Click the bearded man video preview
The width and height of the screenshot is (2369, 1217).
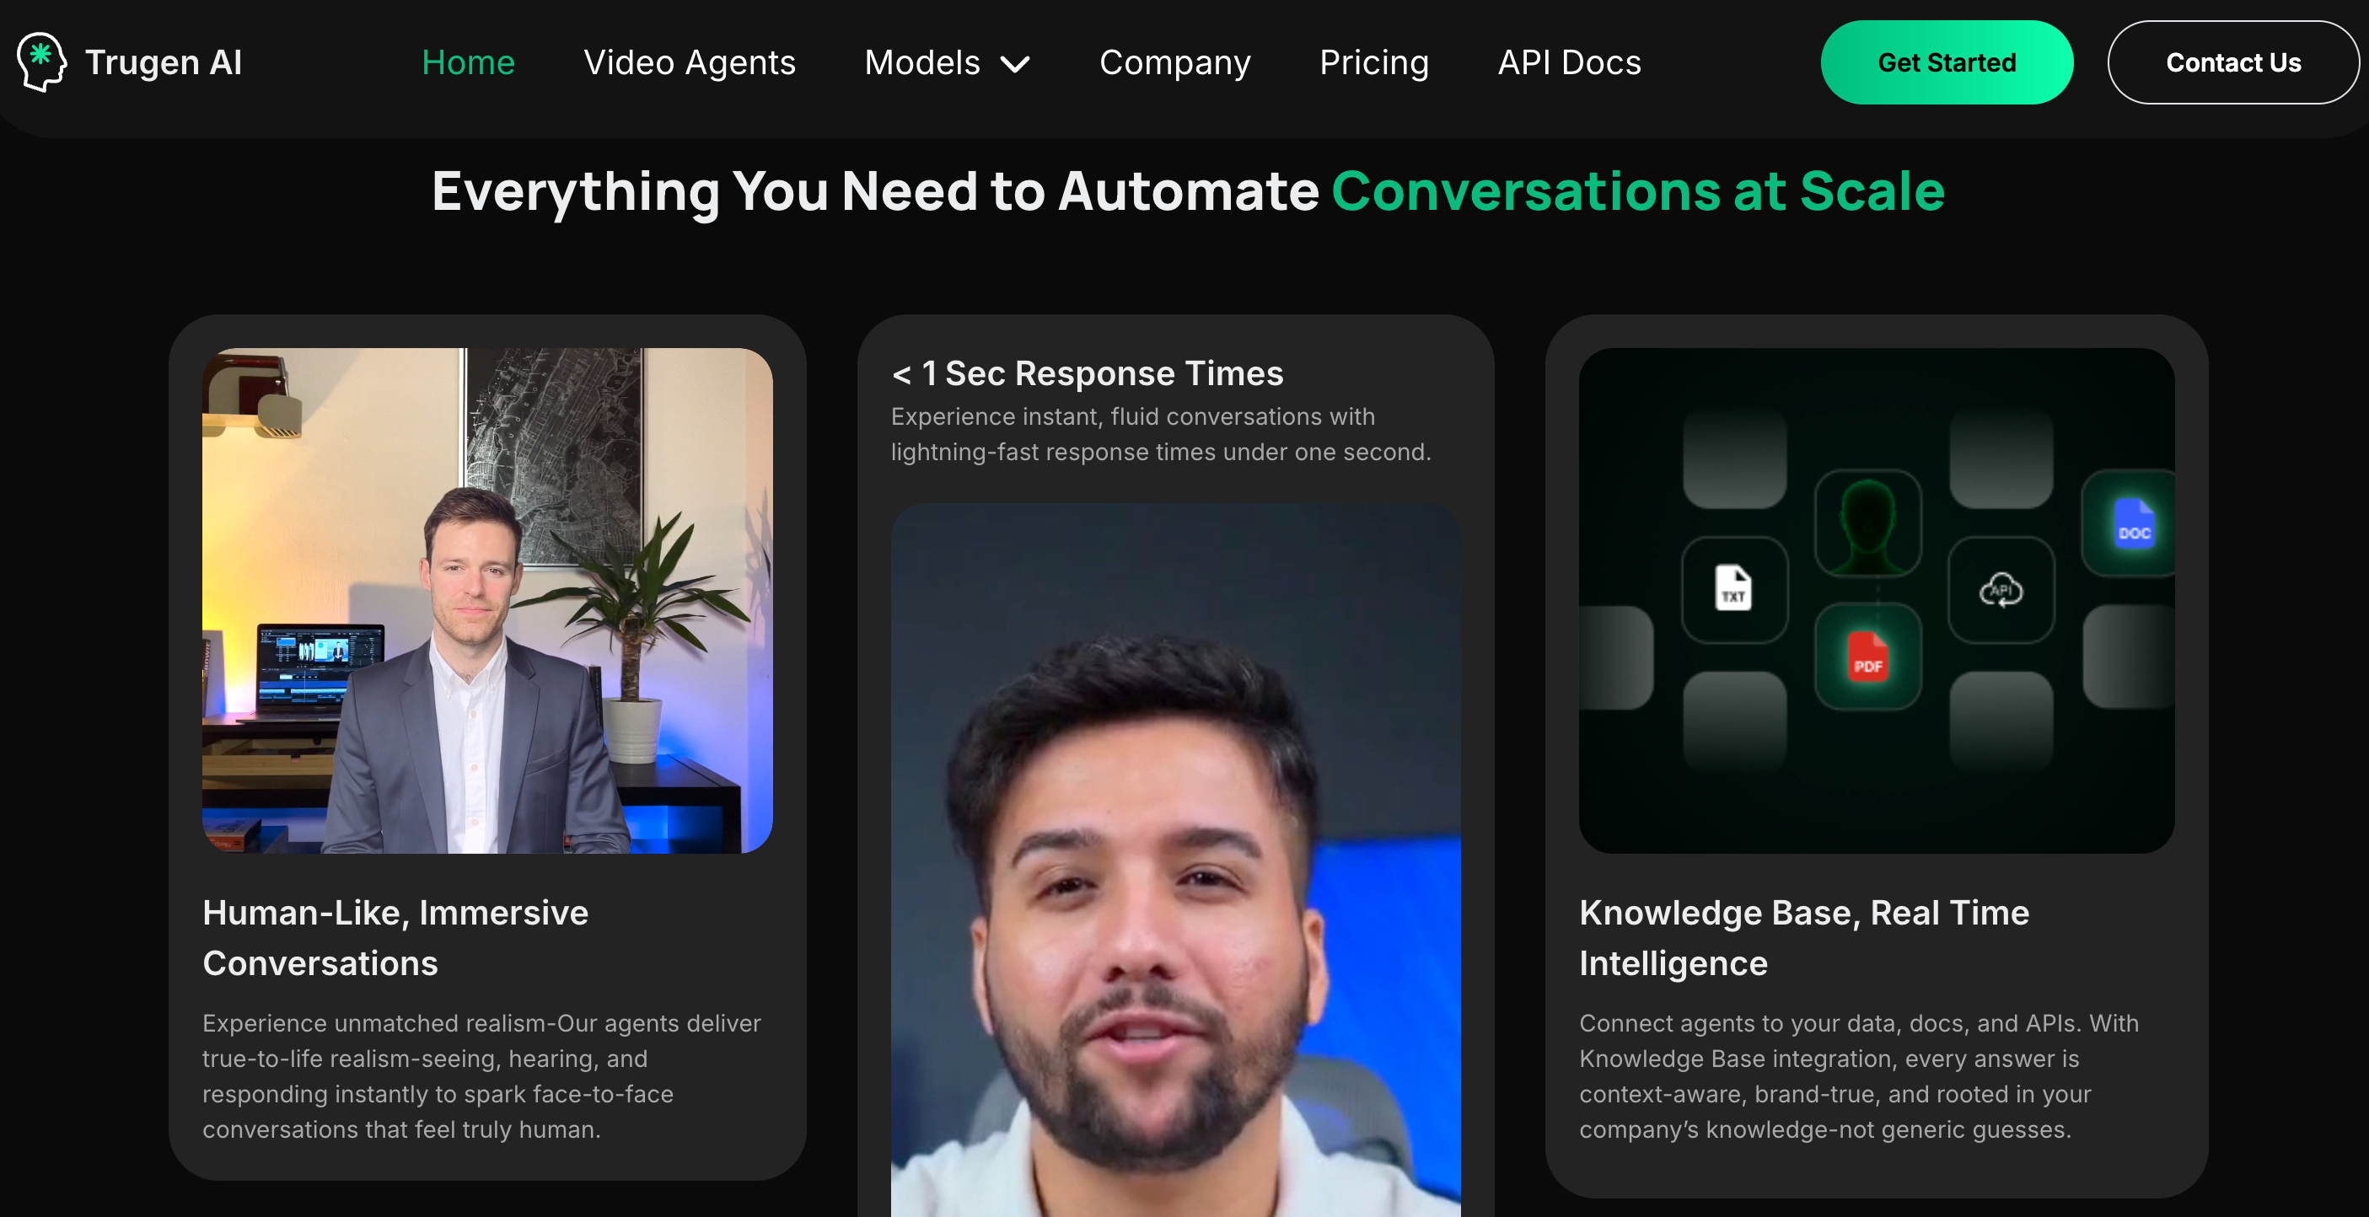click(1174, 860)
